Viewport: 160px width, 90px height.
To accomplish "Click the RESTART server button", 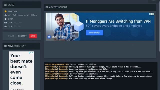I will tap(22, 36).
